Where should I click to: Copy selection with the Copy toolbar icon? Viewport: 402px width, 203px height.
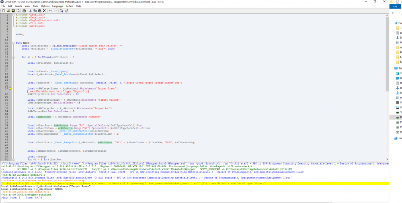(x=35, y=11)
